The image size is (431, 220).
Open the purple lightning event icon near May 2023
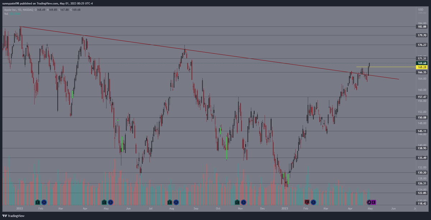(x=369, y=202)
